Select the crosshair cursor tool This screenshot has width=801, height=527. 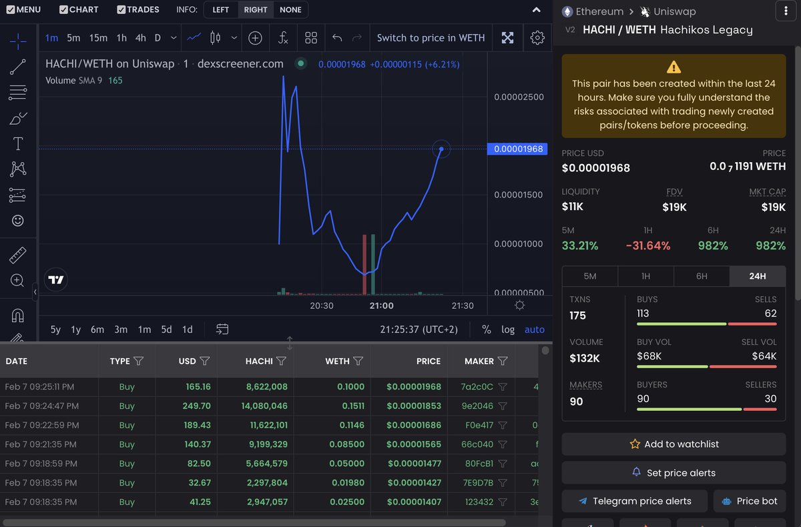point(18,41)
